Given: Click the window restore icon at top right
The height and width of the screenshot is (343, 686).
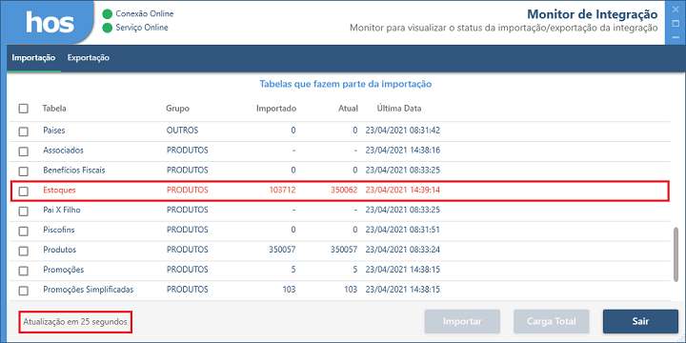Looking at the screenshot, I should [x=676, y=24].
